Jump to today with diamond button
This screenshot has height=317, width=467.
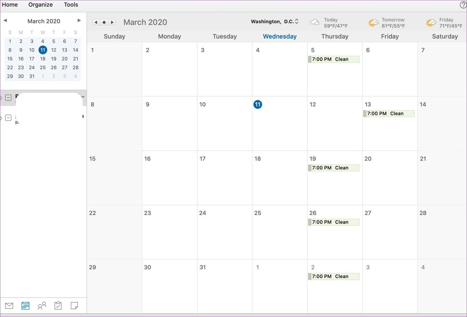(x=104, y=22)
